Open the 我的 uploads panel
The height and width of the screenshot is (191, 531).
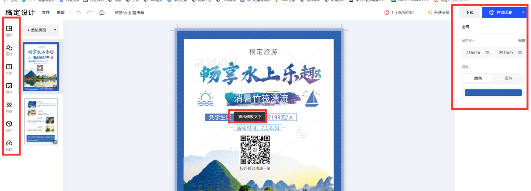coord(9,145)
